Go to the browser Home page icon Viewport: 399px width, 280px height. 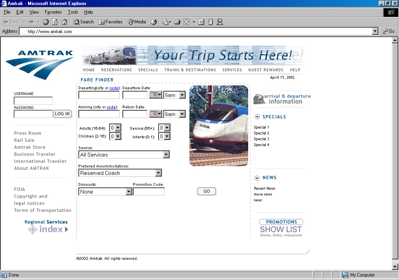pyautogui.click(x=64, y=22)
